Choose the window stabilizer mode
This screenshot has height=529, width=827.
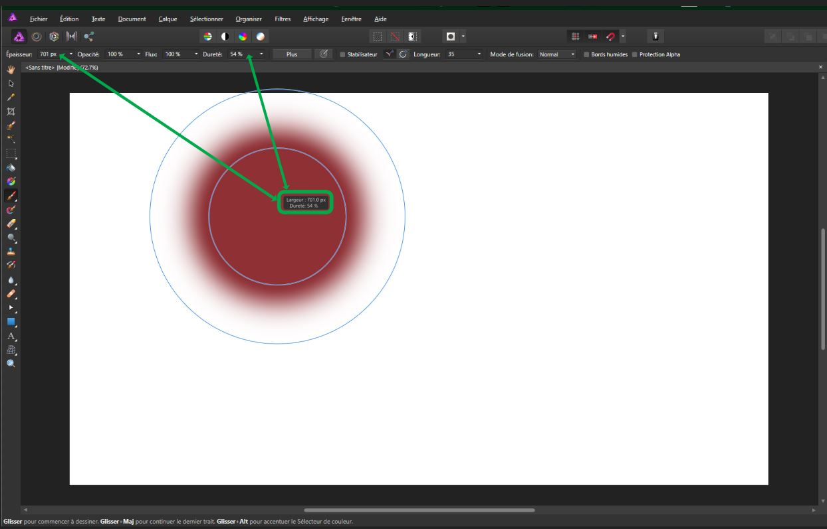click(403, 54)
